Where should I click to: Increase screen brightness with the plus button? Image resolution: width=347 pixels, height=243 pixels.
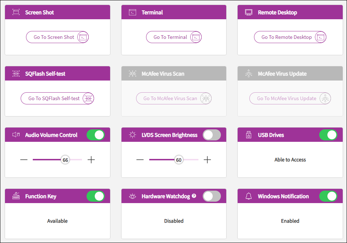[x=207, y=160]
